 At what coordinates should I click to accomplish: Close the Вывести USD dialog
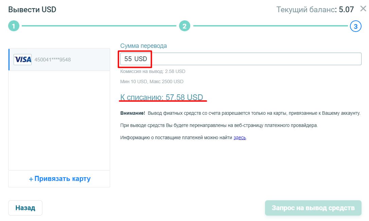coord(363,8)
